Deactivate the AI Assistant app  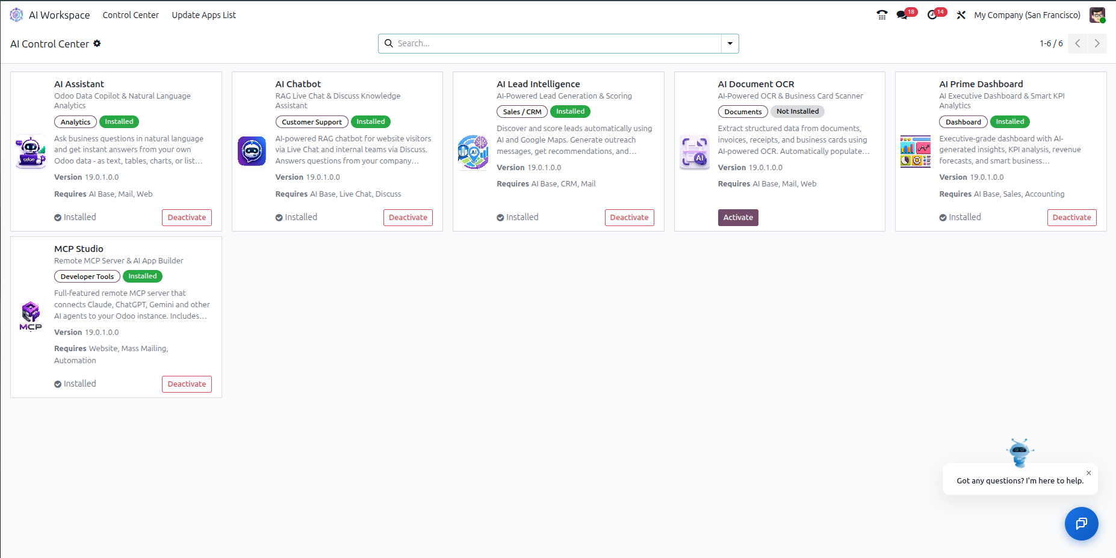[x=187, y=218]
